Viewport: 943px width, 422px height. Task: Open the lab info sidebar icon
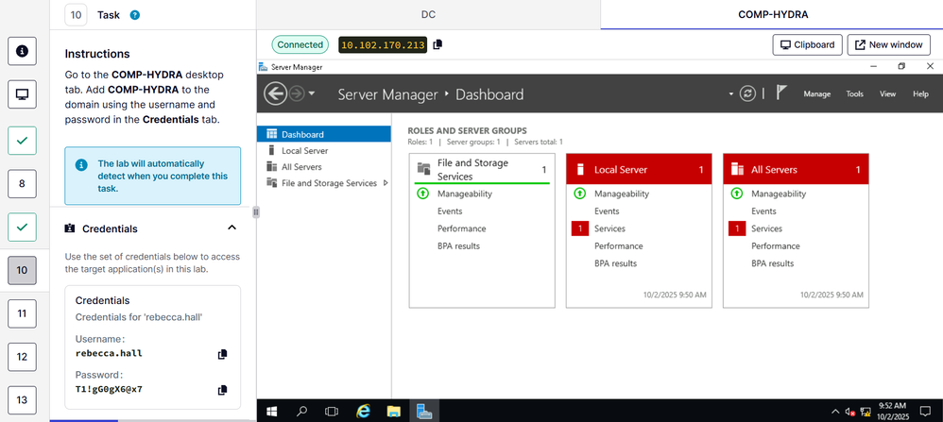[x=21, y=51]
